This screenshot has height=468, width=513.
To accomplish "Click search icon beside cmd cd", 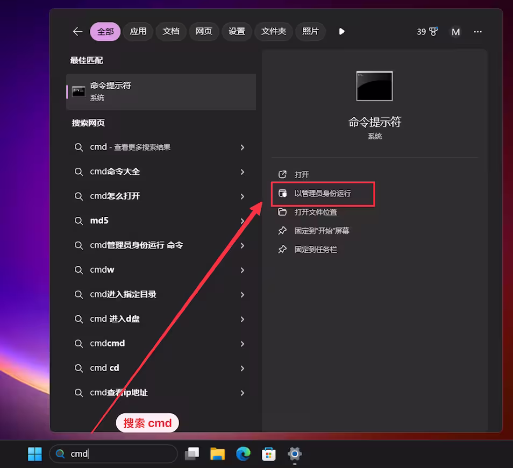I will click(x=79, y=368).
